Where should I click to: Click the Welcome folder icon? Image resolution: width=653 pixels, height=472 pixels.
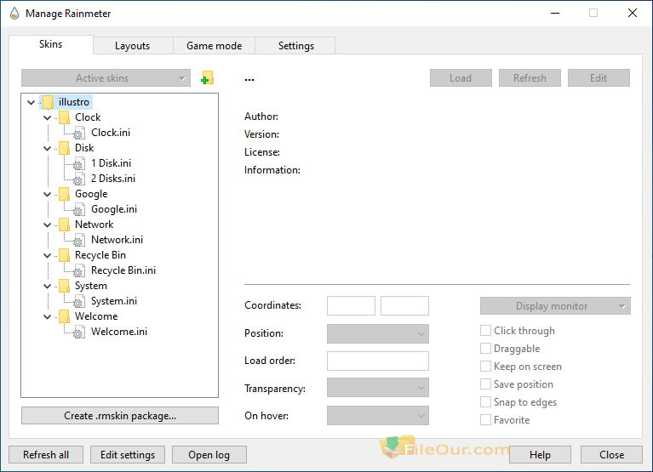64,316
